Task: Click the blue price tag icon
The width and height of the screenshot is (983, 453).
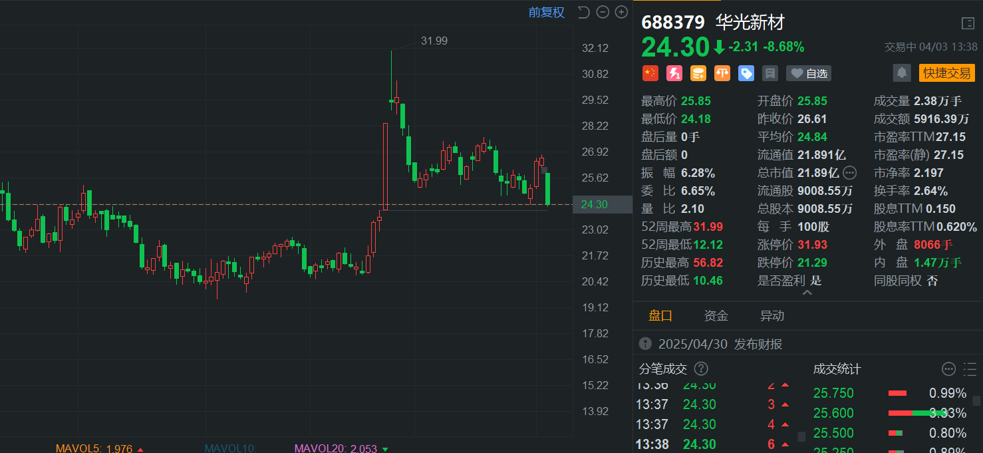Action: click(x=746, y=73)
